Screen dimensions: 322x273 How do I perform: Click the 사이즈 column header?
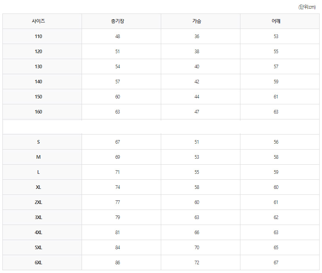pos(38,21)
